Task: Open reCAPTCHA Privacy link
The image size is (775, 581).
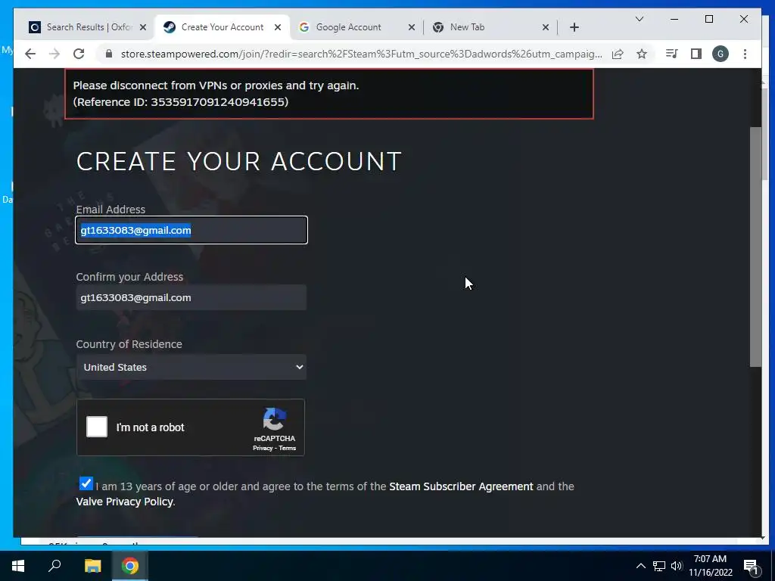Action: [x=263, y=448]
